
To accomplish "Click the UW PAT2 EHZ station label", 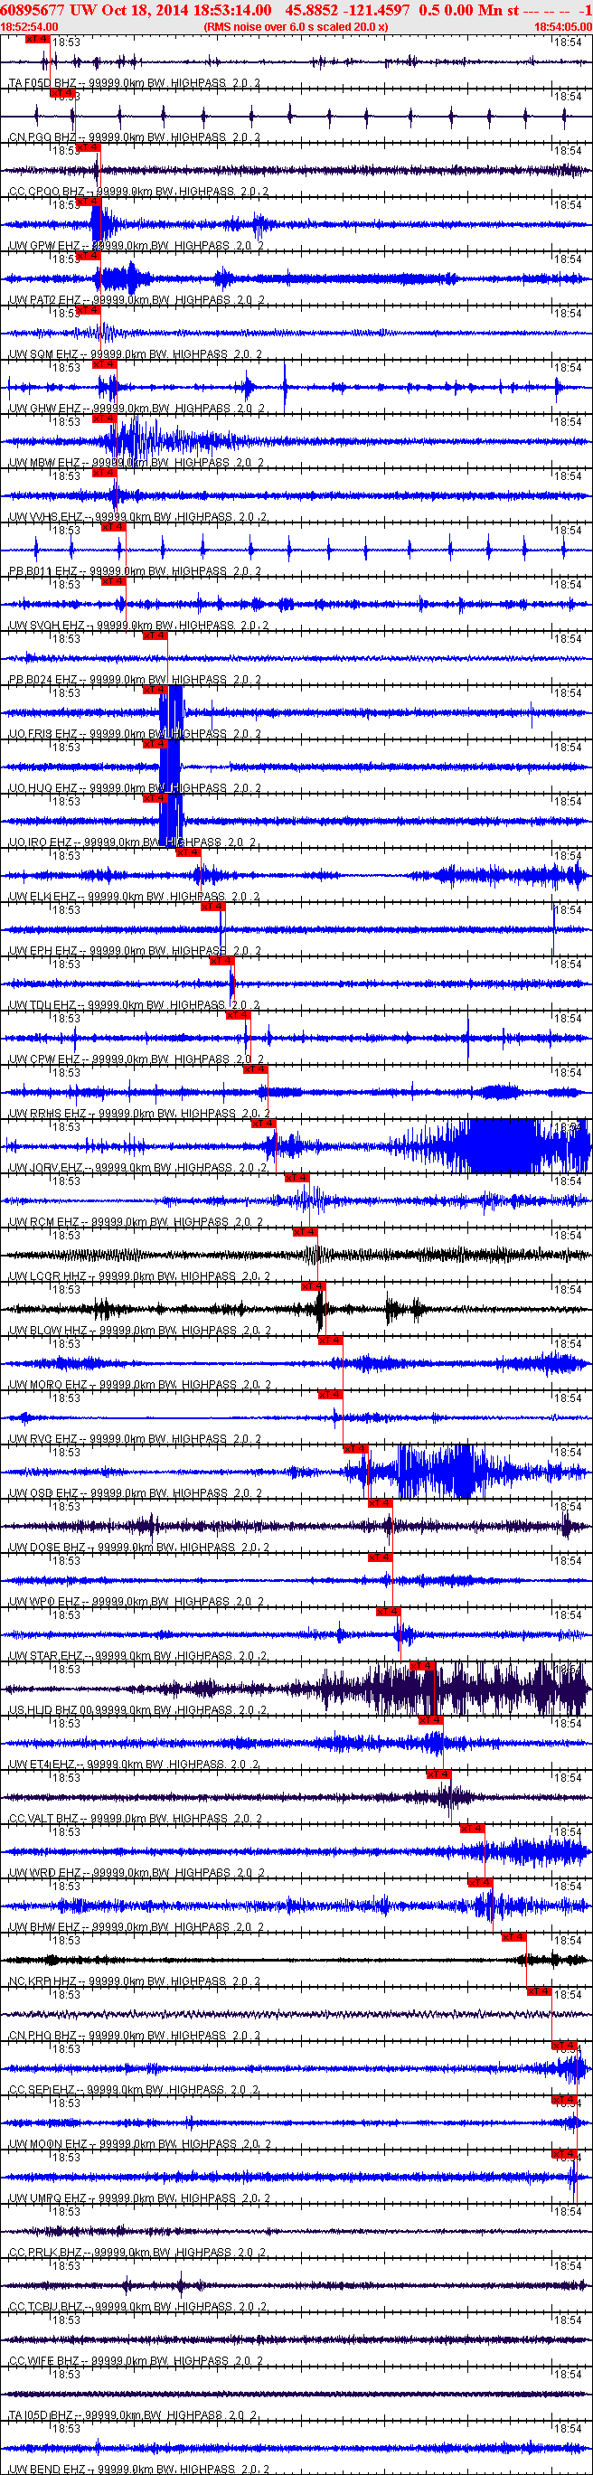I will click(x=45, y=300).
